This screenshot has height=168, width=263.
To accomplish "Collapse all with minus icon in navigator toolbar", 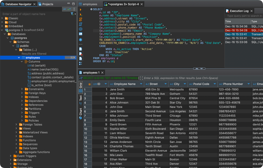I will (64, 9).
